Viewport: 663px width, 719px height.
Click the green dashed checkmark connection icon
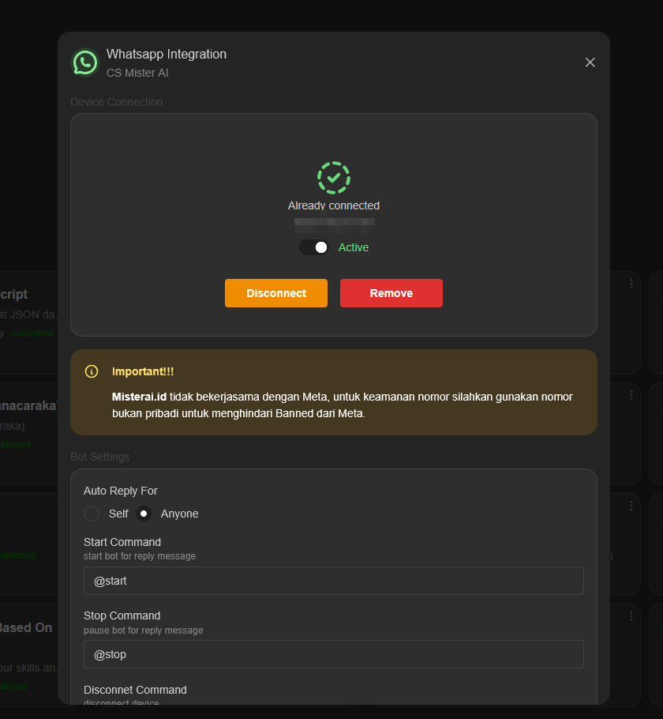[x=334, y=178]
